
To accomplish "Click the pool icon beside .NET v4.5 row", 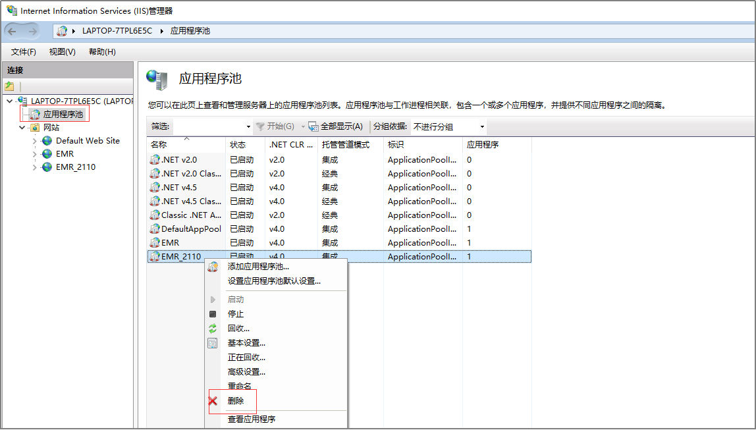I will pos(155,188).
